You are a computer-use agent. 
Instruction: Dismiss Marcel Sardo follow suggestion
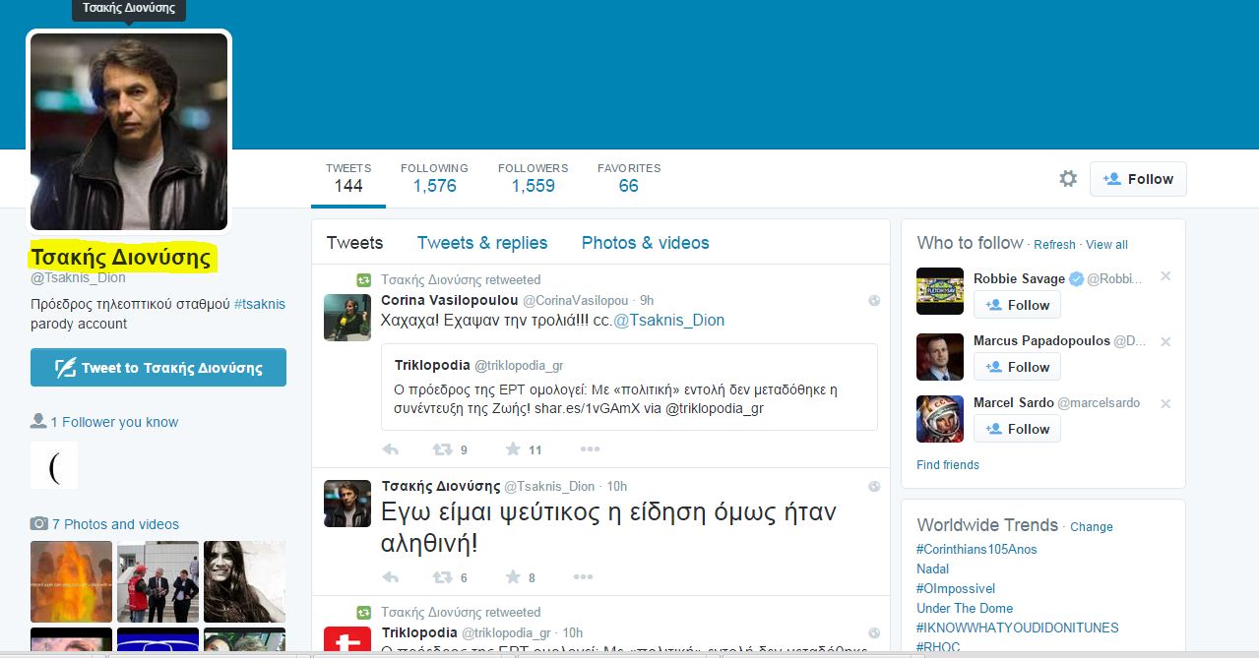[1165, 403]
